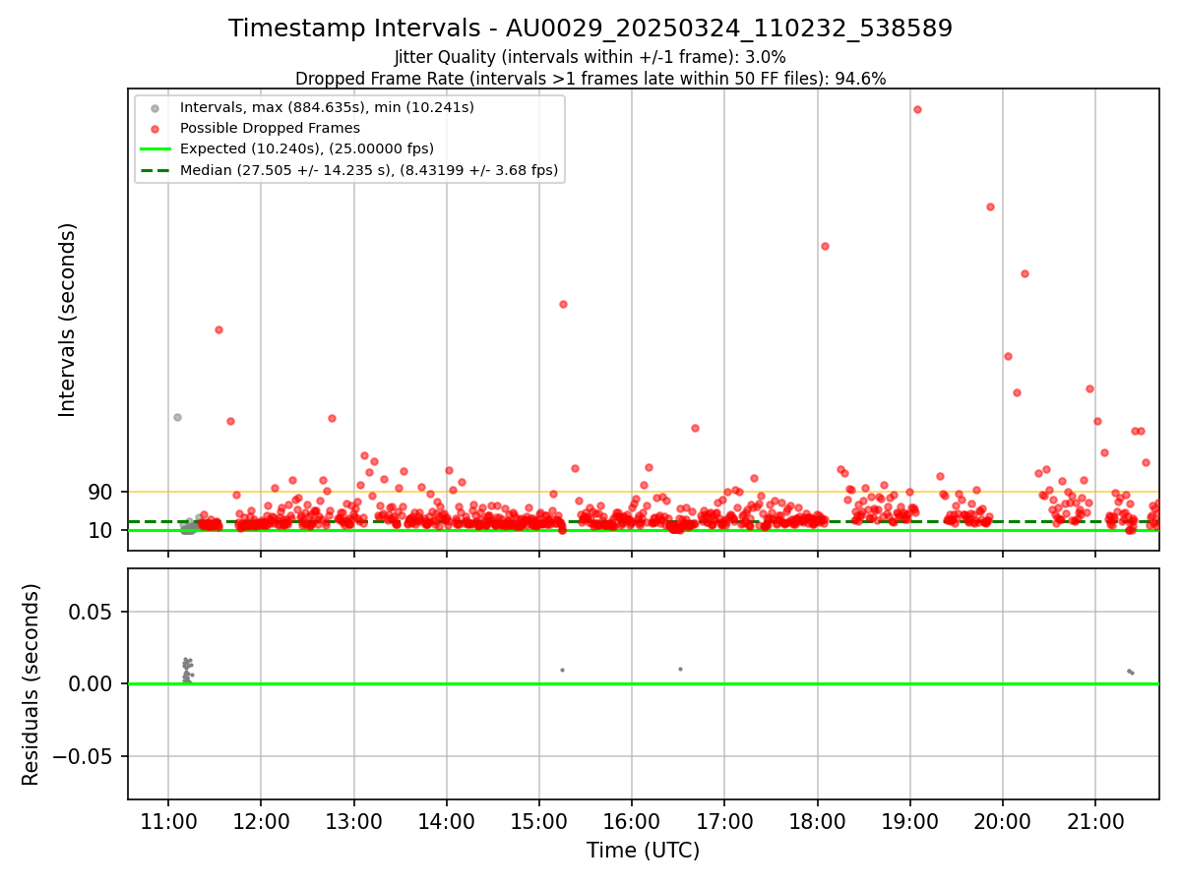1181x885 pixels.
Task: Click the solid green line sample beside 'Expected'
Action: pos(155,148)
